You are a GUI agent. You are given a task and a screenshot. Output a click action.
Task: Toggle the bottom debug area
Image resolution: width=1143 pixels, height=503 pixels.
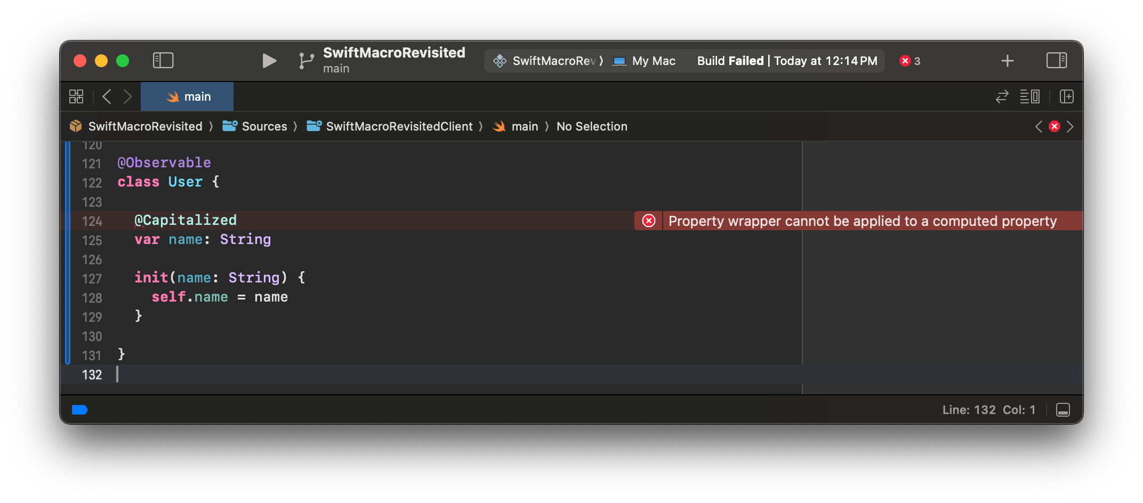pyautogui.click(x=1062, y=410)
